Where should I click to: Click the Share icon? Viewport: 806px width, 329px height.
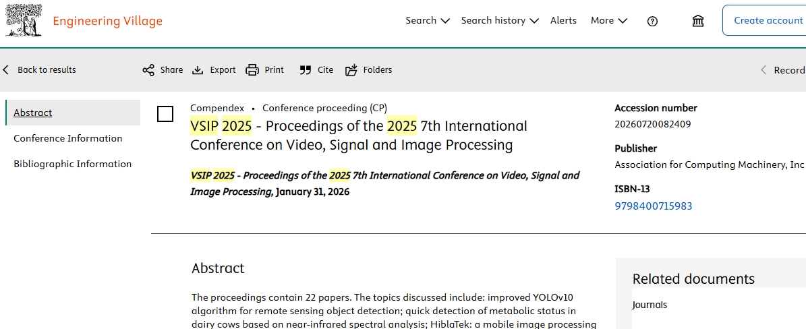click(148, 70)
